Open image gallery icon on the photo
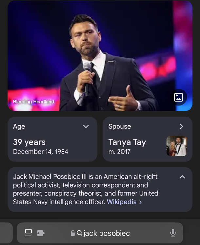200x245 pixels. click(178, 97)
